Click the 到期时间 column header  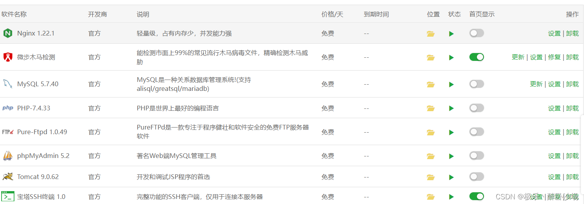click(376, 14)
